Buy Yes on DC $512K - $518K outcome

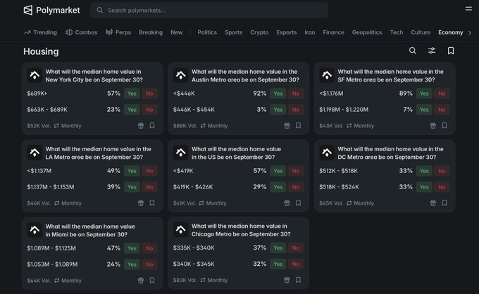click(x=424, y=171)
